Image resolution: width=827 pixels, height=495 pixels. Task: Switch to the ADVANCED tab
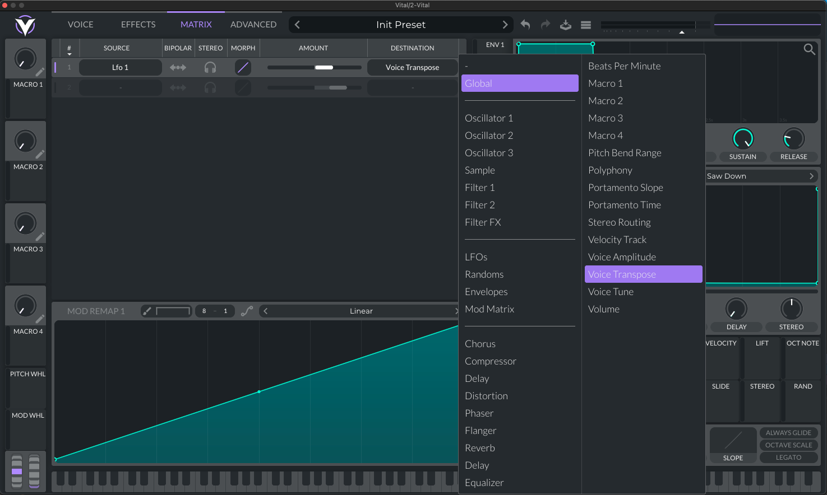(253, 25)
